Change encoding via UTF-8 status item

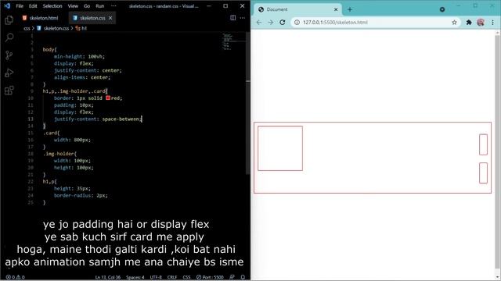(x=157, y=277)
